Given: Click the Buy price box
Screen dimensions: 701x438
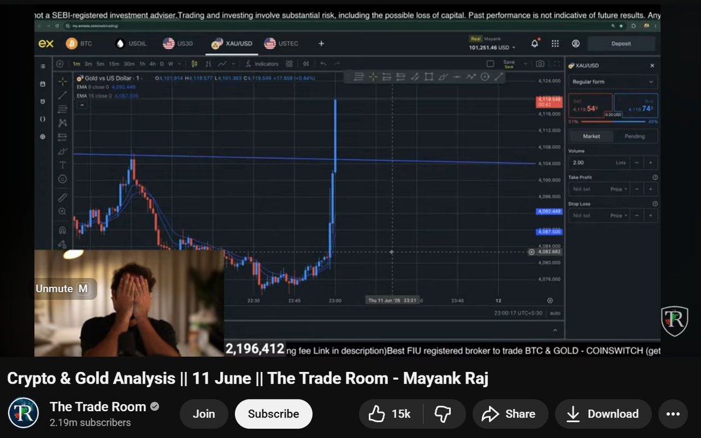Looking at the screenshot, I should [x=636, y=106].
